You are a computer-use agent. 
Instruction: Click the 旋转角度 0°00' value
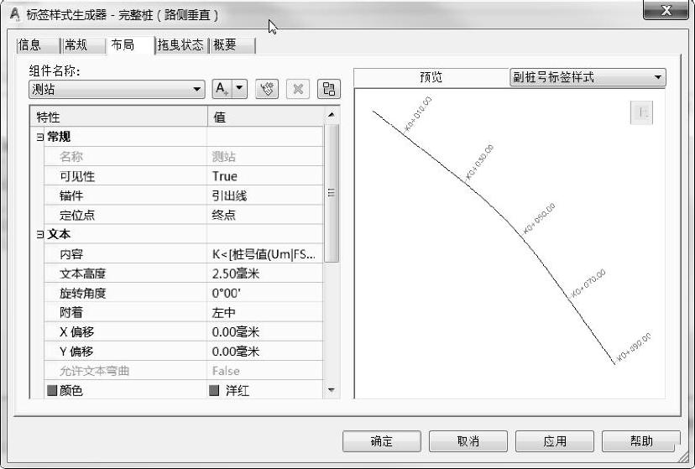(x=265, y=293)
